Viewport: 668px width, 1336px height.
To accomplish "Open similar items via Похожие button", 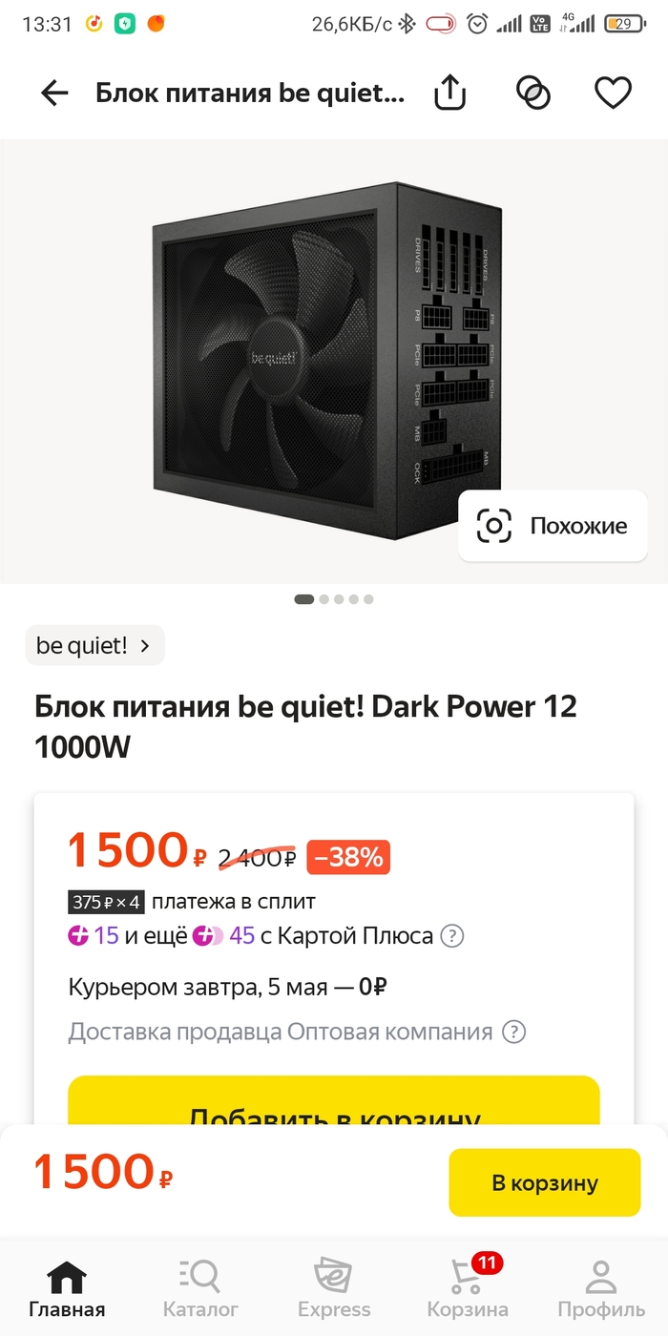I will (x=553, y=526).
